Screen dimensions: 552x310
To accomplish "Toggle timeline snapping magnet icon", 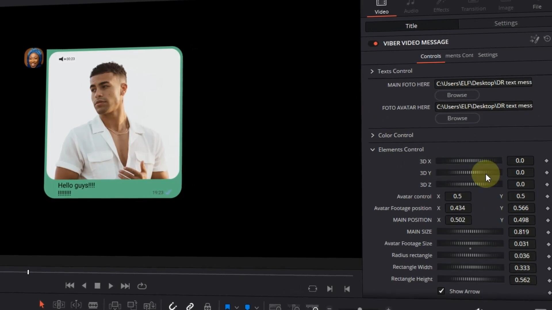I will point(173,306).
